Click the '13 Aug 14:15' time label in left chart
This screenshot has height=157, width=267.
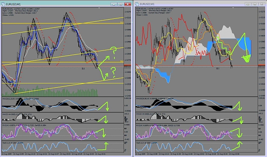(x=30, y=154)
